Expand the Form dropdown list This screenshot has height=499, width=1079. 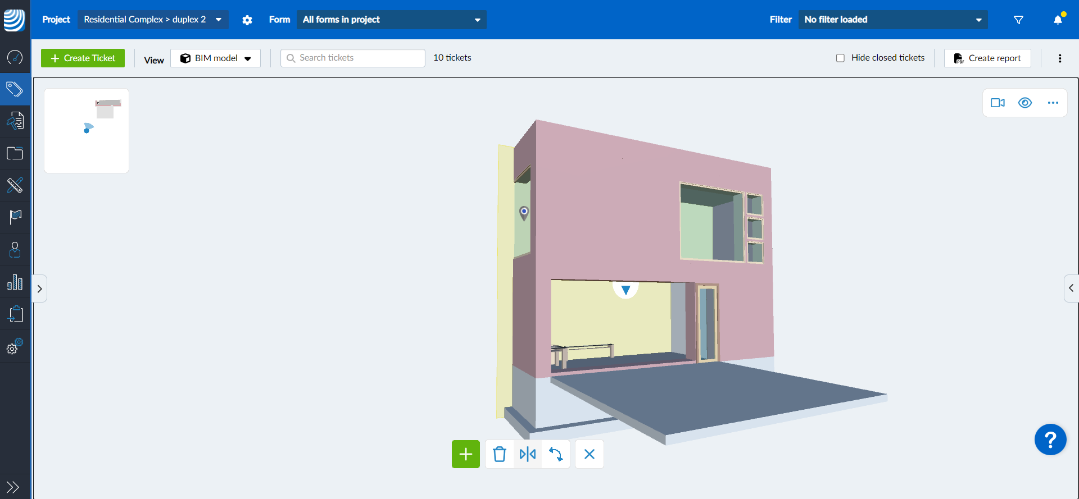[391, 20]
